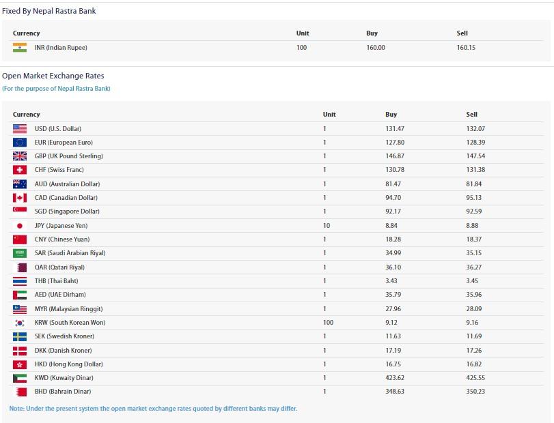Viewport: 554px width, 423px height.
Task: Click the Saudi Arabian flag icon
Action: 20,253
